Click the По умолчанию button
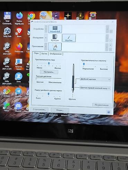128x170 pixels. point(102,105)
